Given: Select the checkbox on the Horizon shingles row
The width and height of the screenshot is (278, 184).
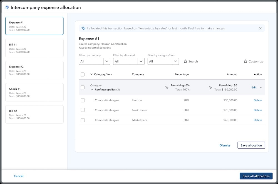Looking at the screenshot, I should coord(83,100).
